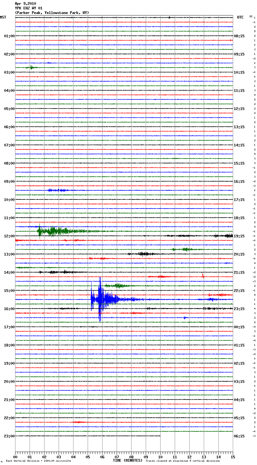Click the 'UTC' column header
Viewport: 257px width, 465px height.
tap(240, 17)
